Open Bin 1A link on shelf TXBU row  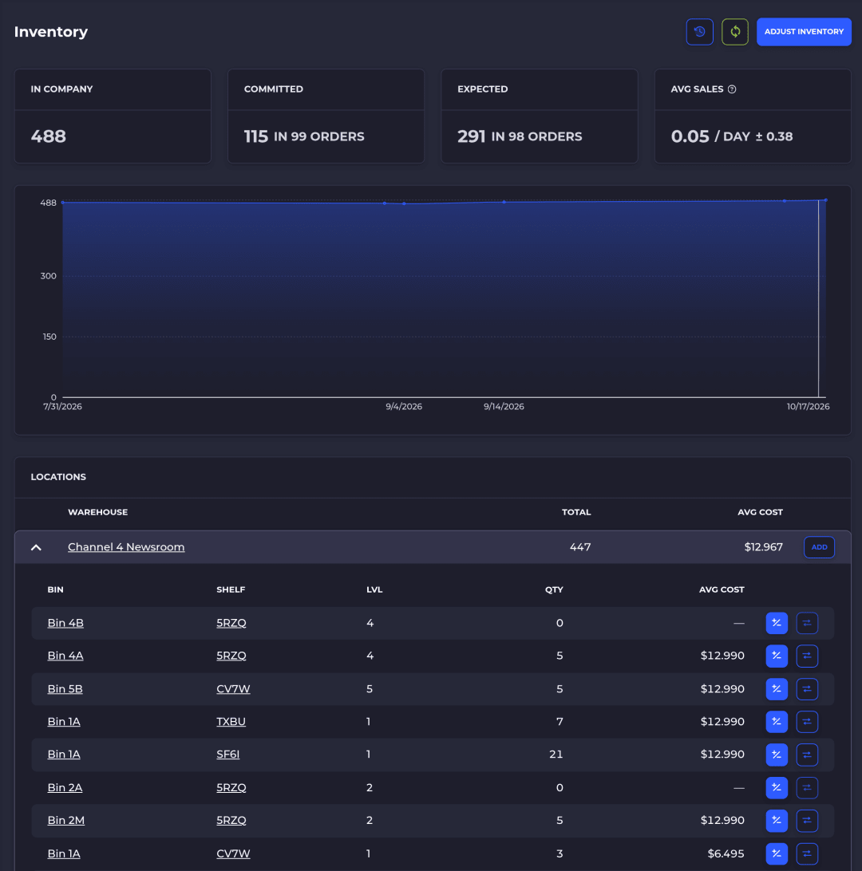[64, 722]
